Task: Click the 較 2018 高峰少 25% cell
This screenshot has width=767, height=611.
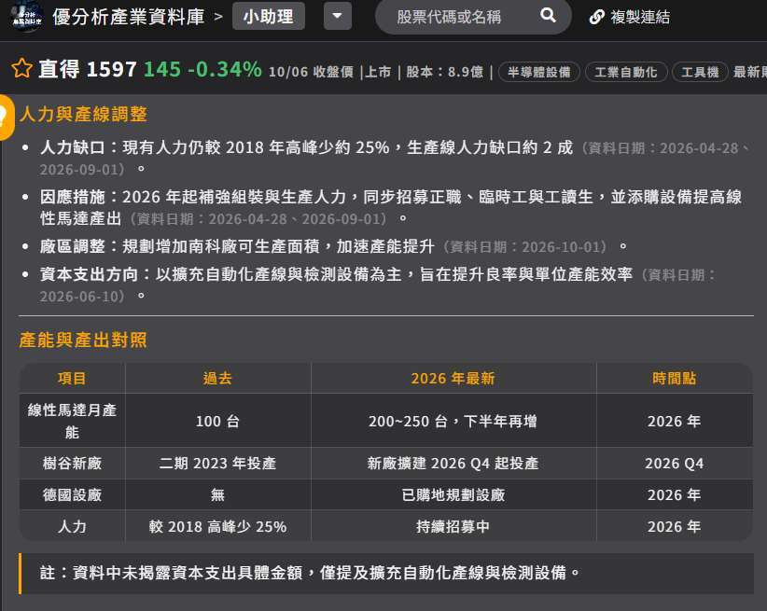Action: (217, 526)
